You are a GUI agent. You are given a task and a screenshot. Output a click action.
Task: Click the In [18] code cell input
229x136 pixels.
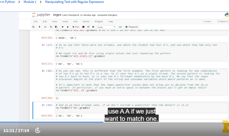point(141,82)
